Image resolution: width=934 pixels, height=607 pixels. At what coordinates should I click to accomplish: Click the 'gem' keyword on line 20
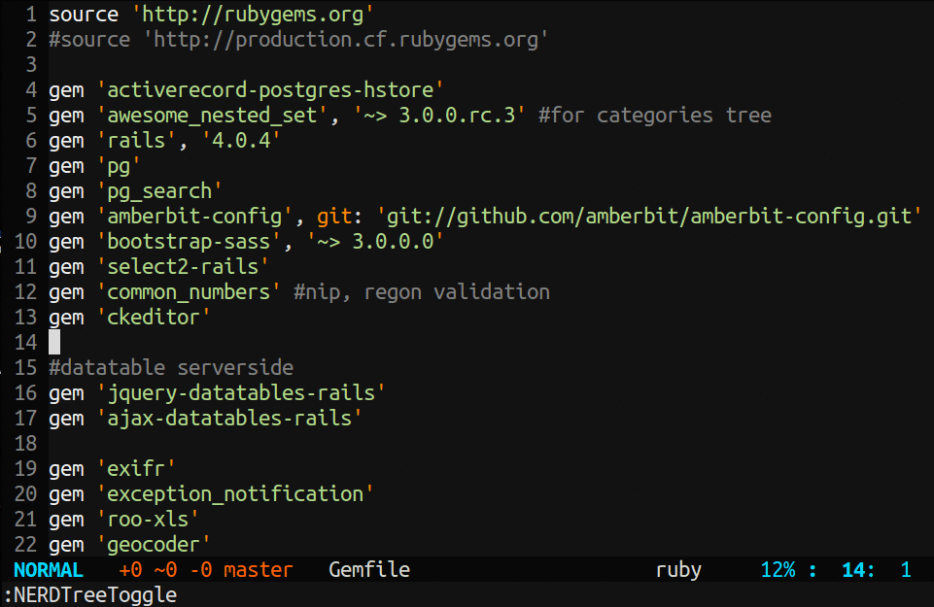(x=66, y=494)
